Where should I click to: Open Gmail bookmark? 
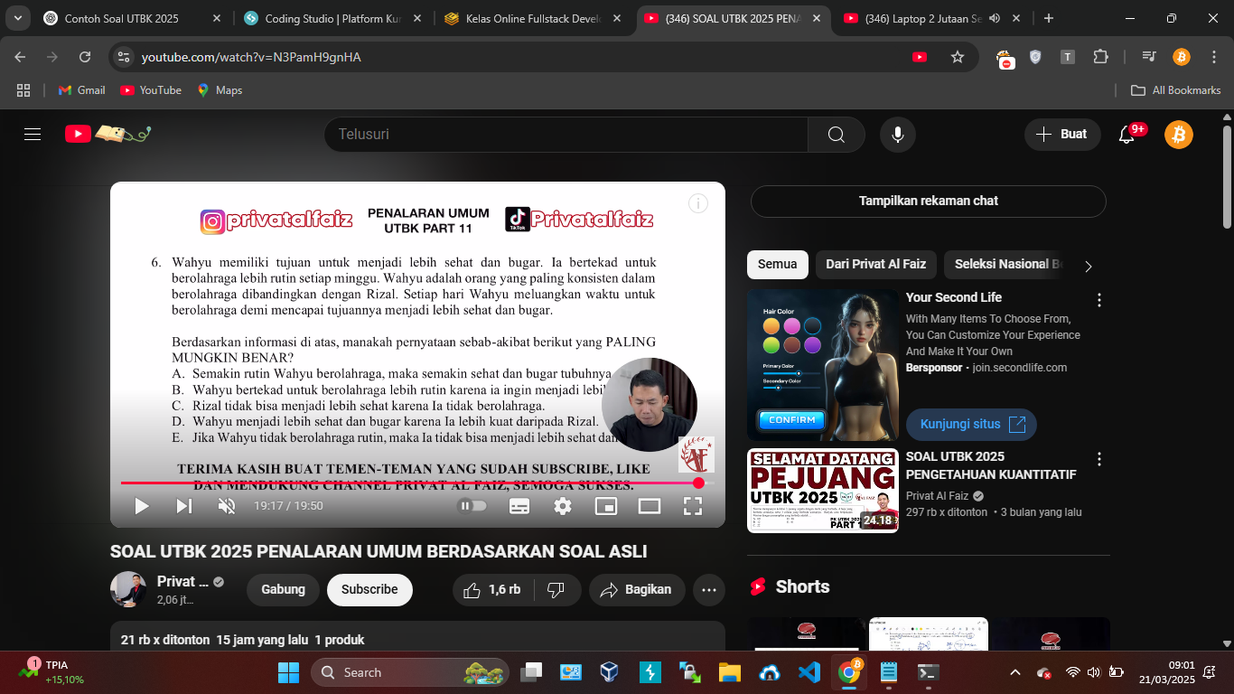(x=81, y=90)
